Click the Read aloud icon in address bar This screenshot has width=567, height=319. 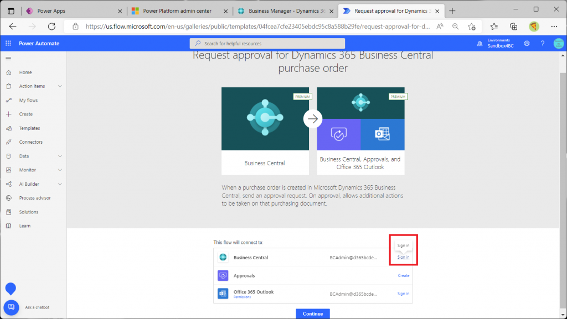tap(440, 27)
